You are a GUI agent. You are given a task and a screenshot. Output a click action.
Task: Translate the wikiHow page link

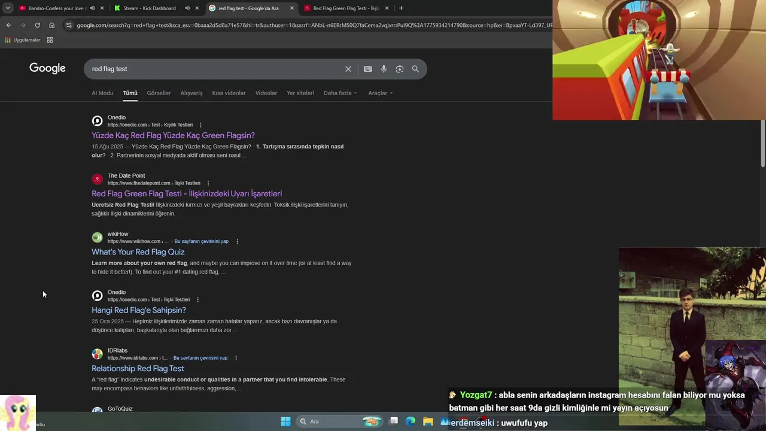pos(201,241)
